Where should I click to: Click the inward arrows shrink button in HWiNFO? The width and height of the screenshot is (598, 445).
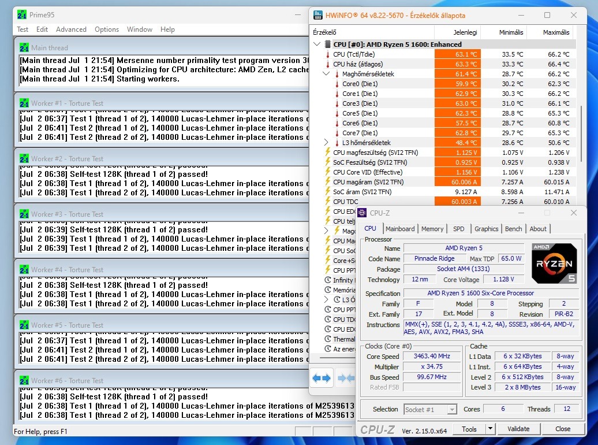click(346, 378)
